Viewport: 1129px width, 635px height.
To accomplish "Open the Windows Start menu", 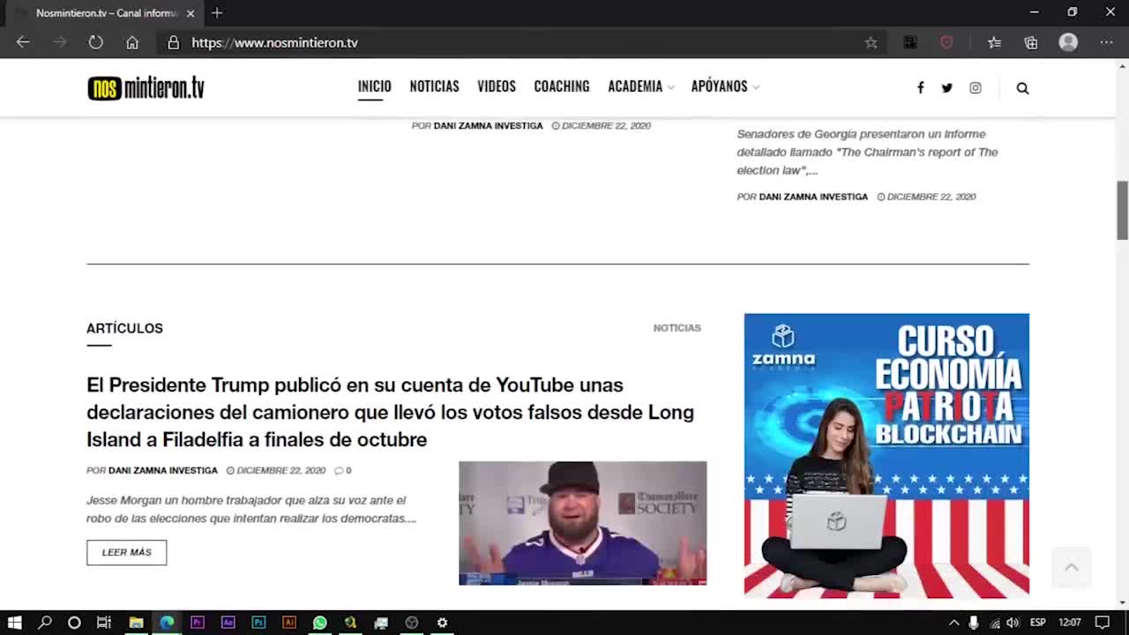I will point(15,622).
